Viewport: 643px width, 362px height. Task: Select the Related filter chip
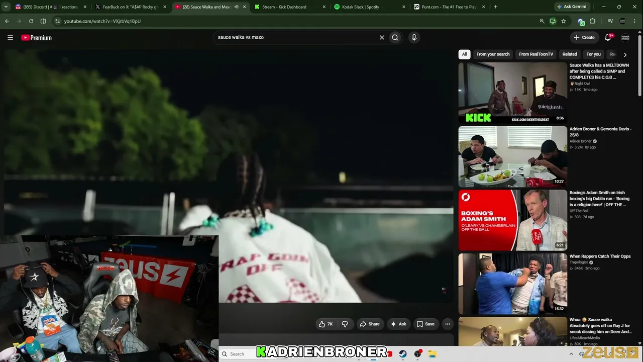click(570, 54)
